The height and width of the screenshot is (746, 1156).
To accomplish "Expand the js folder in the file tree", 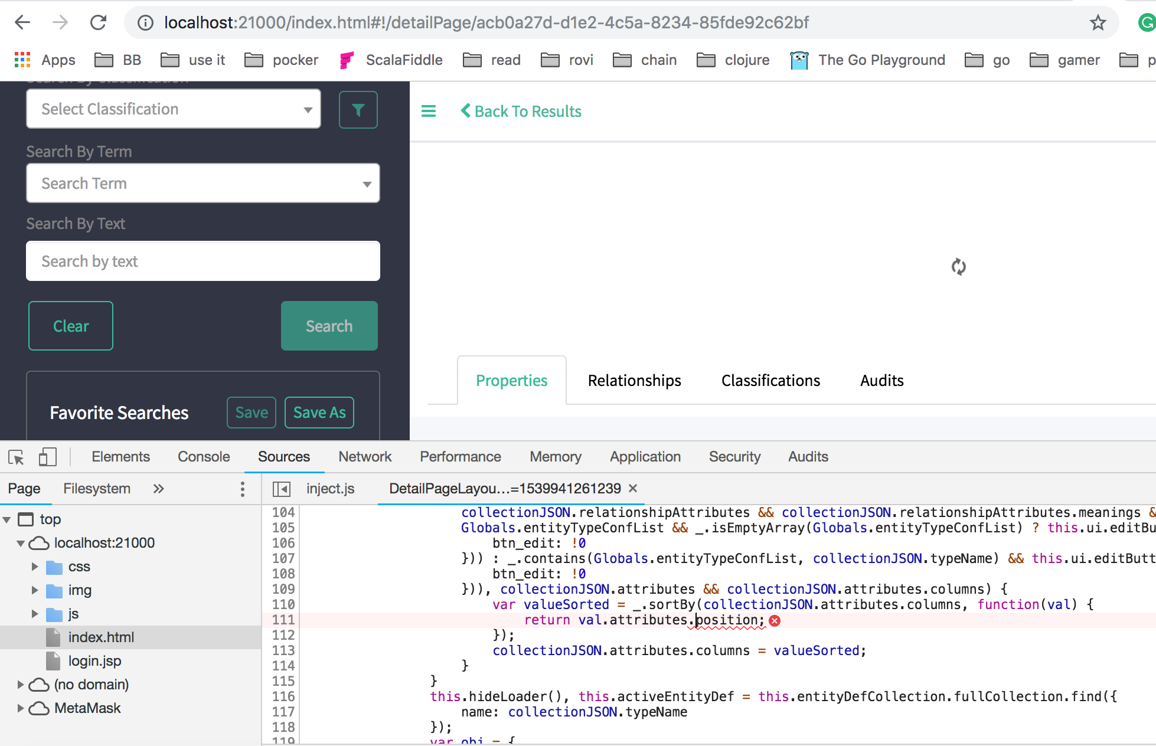I will (x=34, y=614).
